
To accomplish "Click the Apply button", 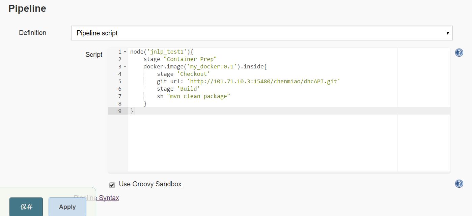I will pyautogui.click(x=67, y=207).
